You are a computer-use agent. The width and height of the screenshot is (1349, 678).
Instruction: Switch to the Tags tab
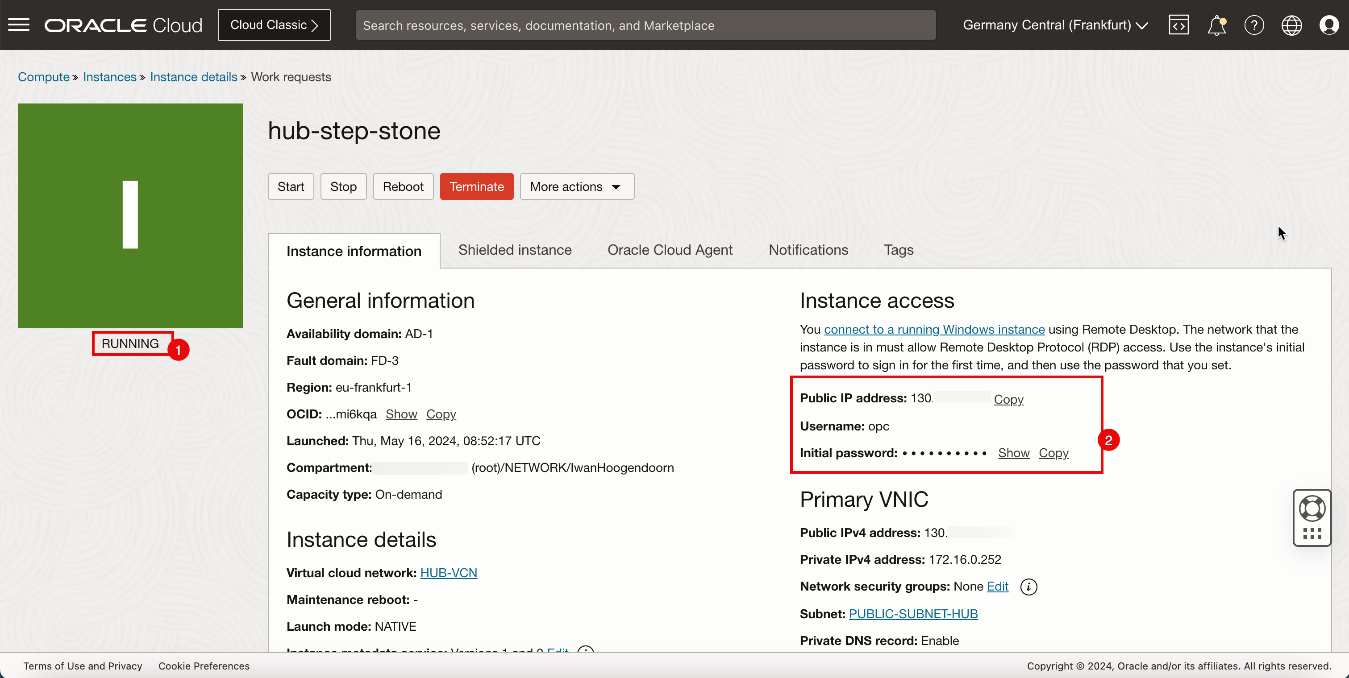pyautogui.click(x=898, y=250)
